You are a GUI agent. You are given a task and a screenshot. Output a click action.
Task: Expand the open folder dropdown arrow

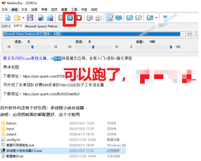[x=23, y=18]
